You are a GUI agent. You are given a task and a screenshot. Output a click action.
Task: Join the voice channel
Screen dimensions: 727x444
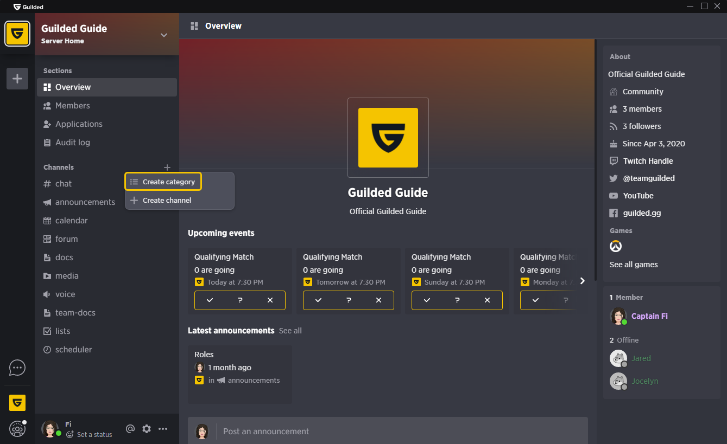(x=107, y=294)
